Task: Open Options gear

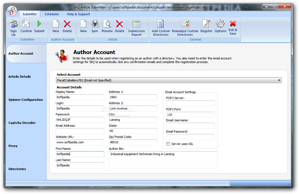Action: coord(221,26)
